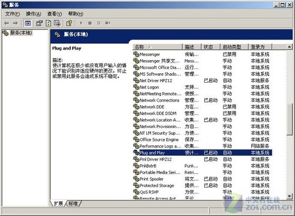
Task: Select Network Location A... service
Action: tap(160, 120)
